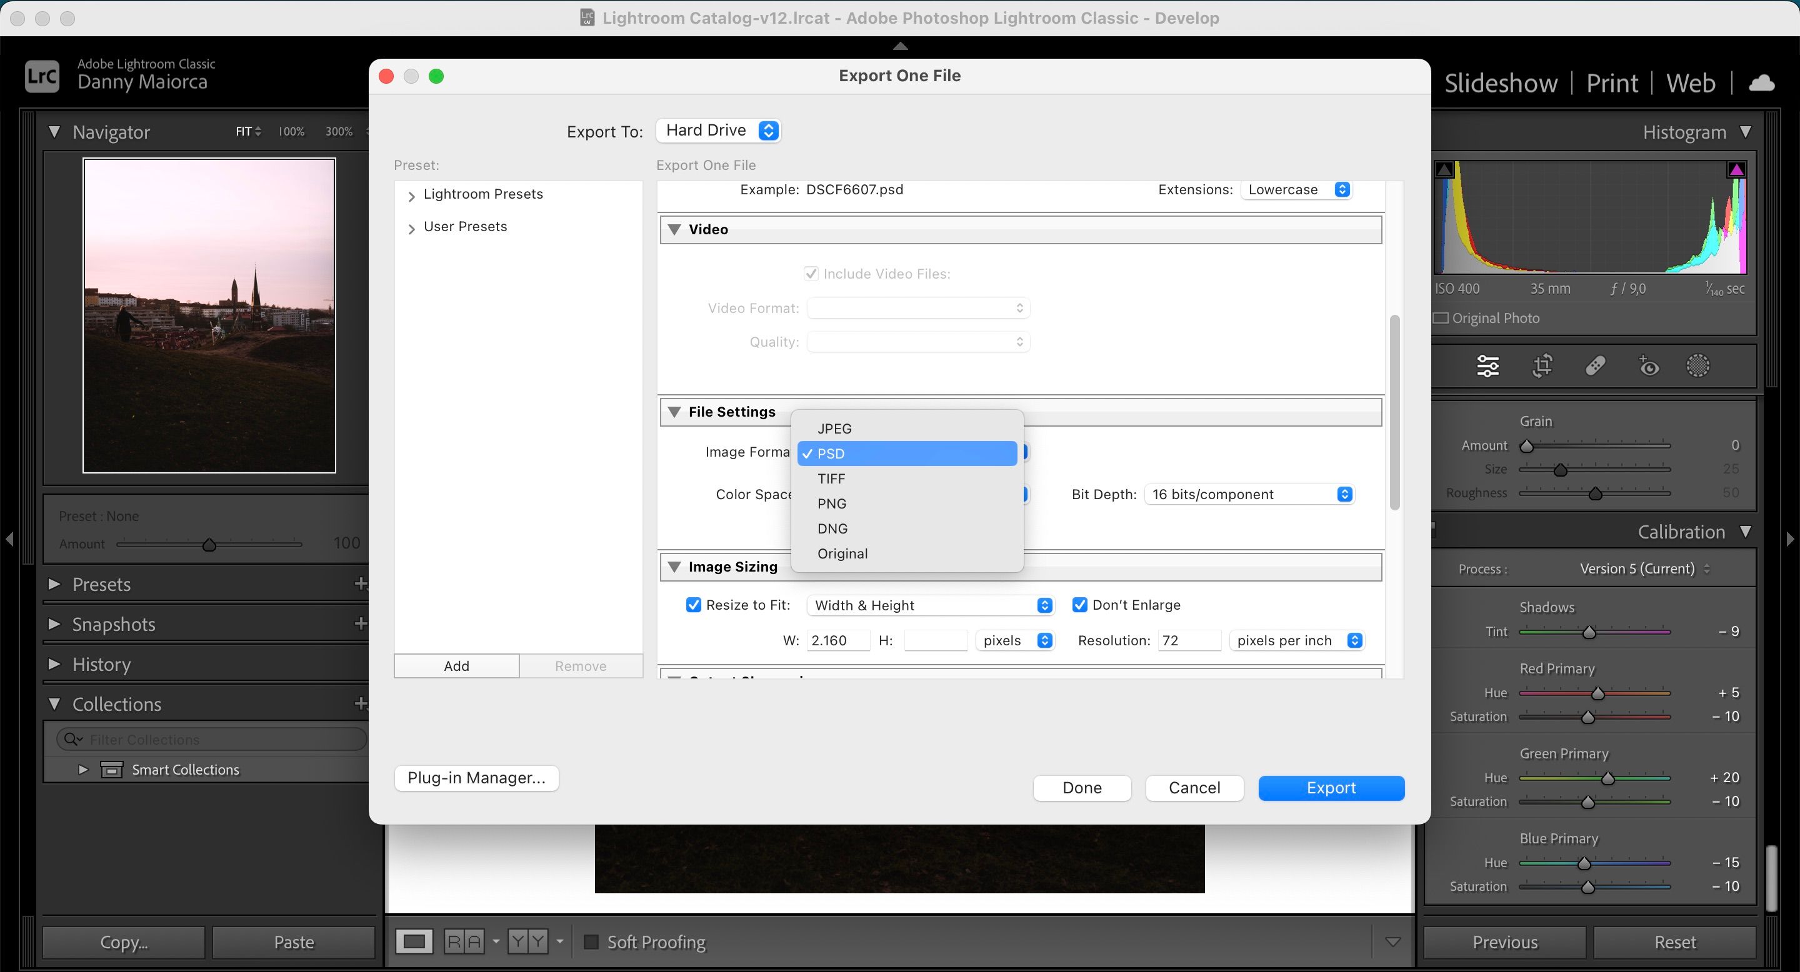1800x972 pixels.
Task: Select the Red Eye Correction tool
Action: coord(1648,366)
